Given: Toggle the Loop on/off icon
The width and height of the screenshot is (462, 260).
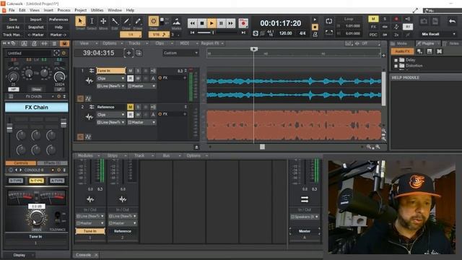Looking at the screenshot, I should [x=329, y=21].
